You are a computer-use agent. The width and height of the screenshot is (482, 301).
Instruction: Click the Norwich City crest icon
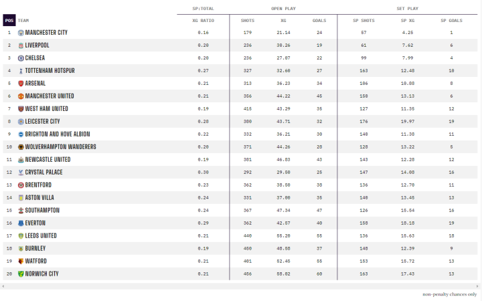[21, 274]
